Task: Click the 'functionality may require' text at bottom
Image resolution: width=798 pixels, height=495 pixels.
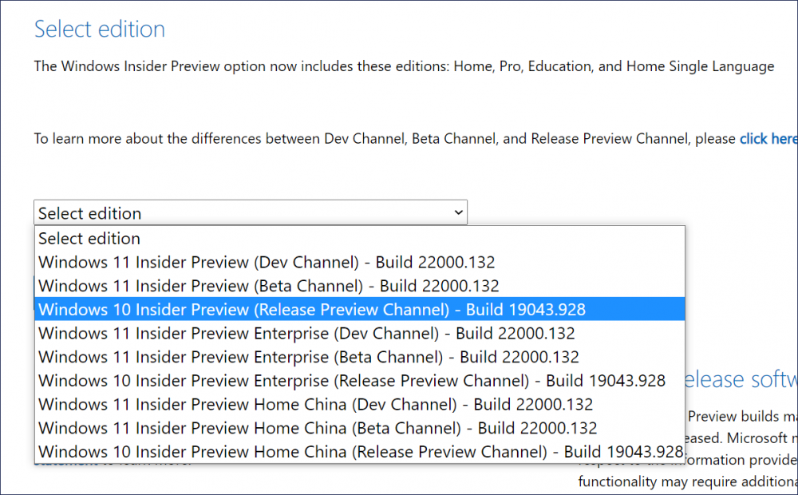Action: coord(688,481)
